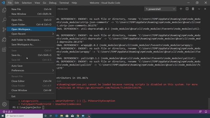Expand the Preferences submenu
The image size is (210, 118).
[31, 70]
